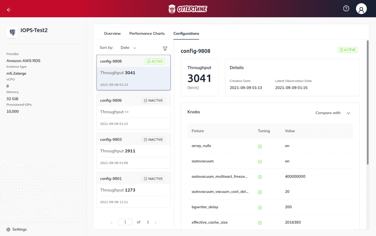
Task: Click the INACTIVE badge on config-9801
Action: tap(153, 179)
